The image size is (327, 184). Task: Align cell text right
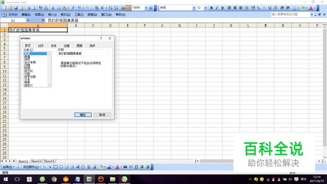click(x=241, y=8)
